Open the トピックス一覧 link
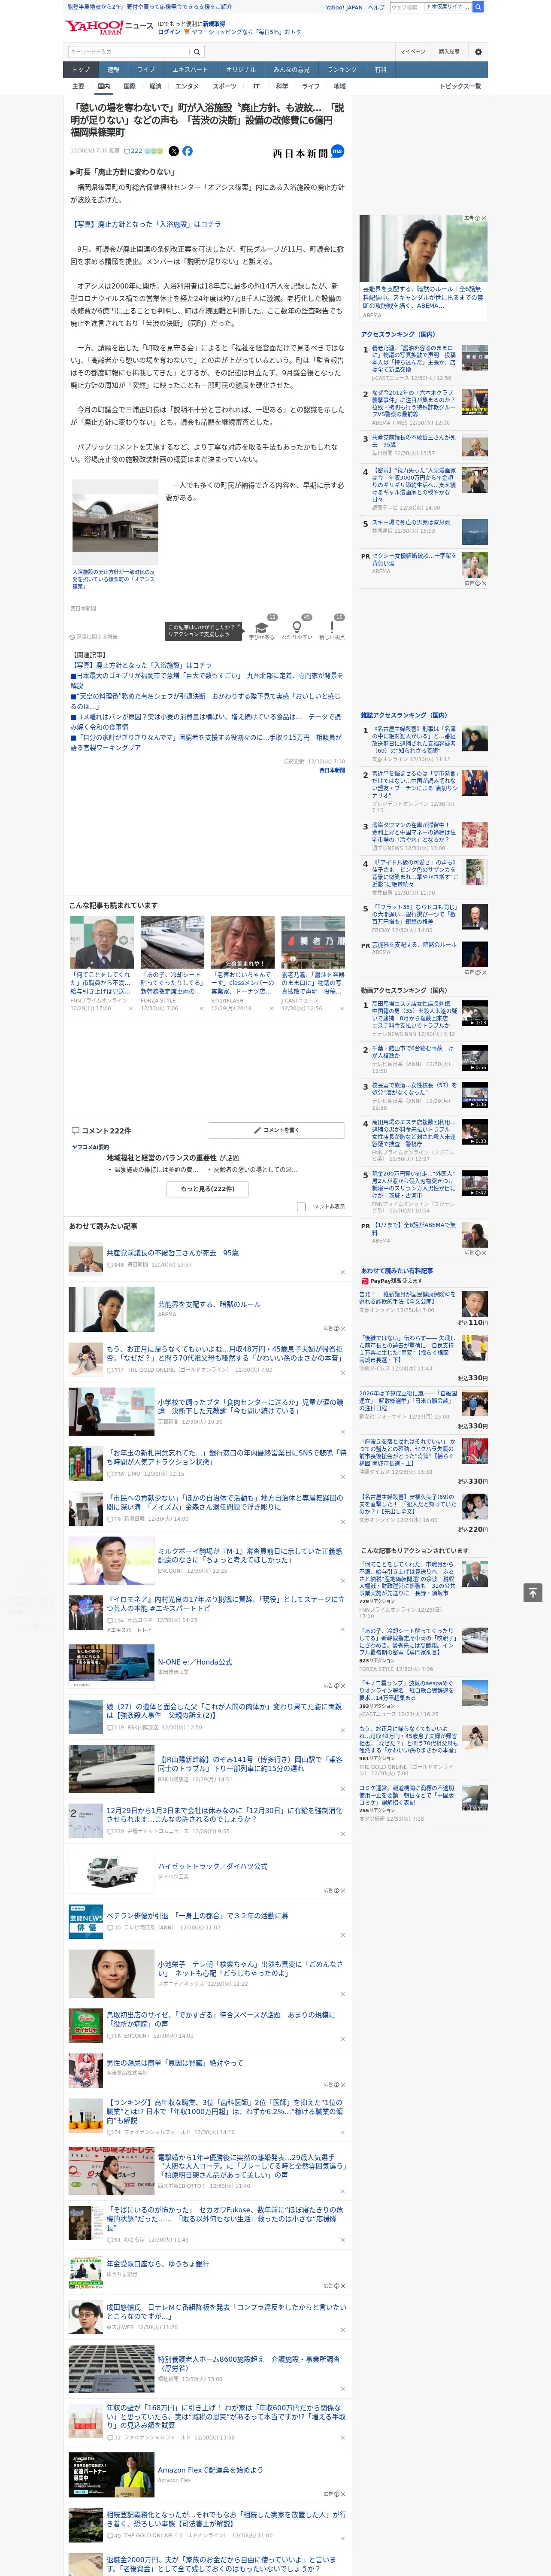The width and height of the screenshot is (551, 2576). click(460, 86)
